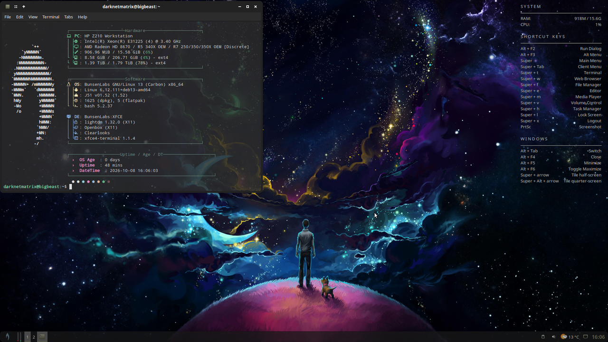Click the 'HP Z210 Workstation' text

point(109,36)
